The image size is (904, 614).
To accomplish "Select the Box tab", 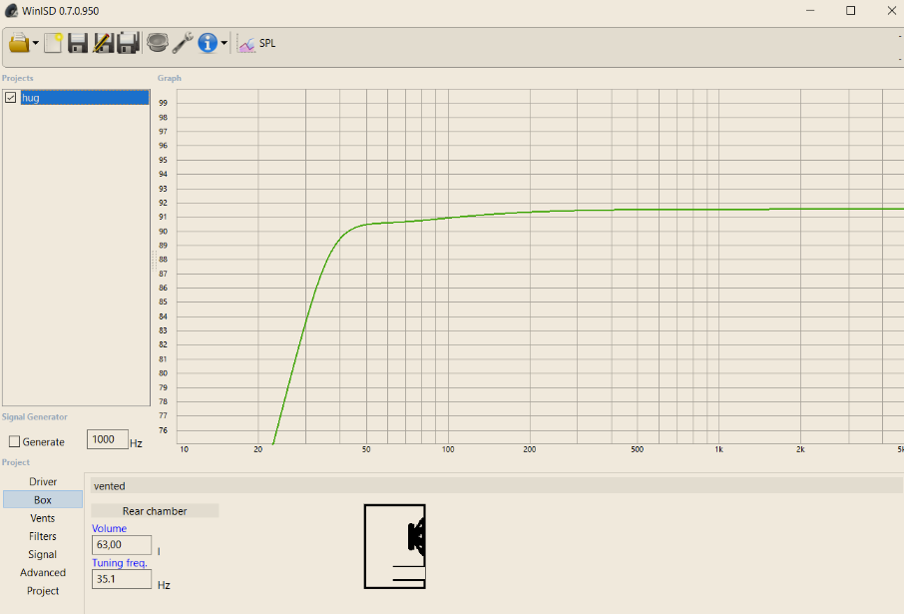I will click(43, 500).
